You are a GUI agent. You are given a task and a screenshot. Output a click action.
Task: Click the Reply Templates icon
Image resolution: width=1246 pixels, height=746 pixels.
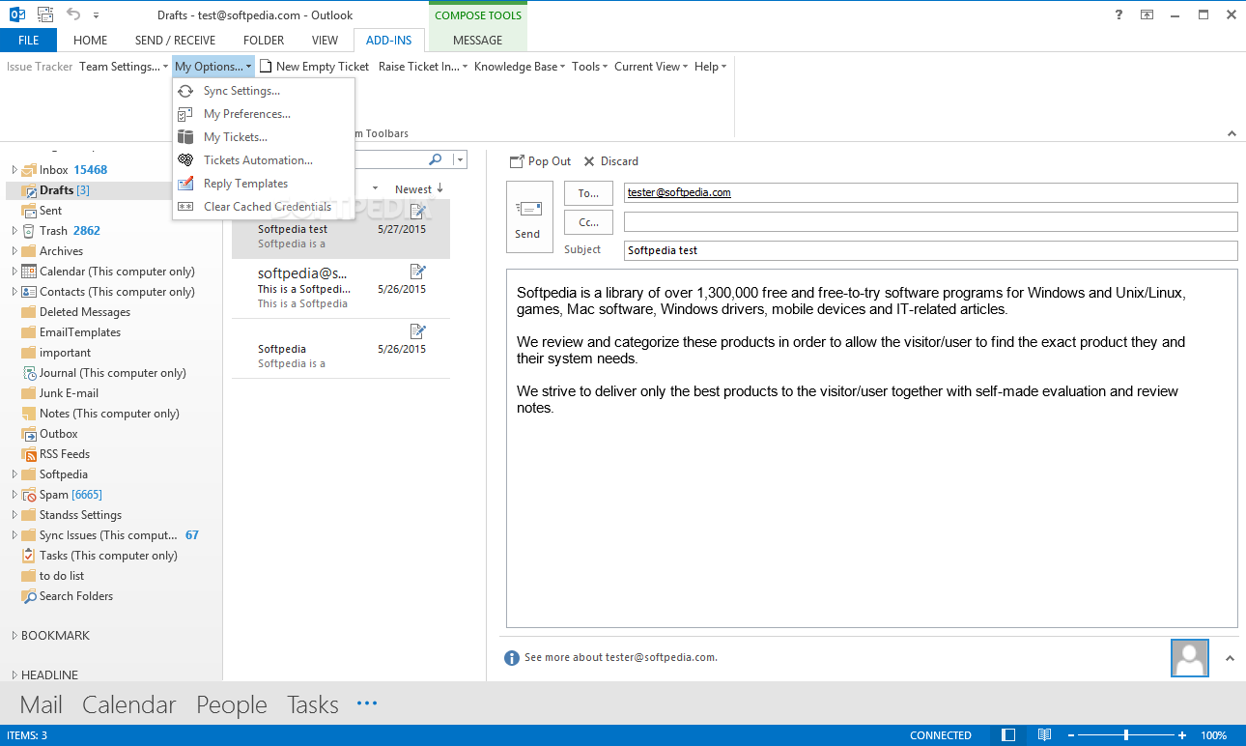185,184
